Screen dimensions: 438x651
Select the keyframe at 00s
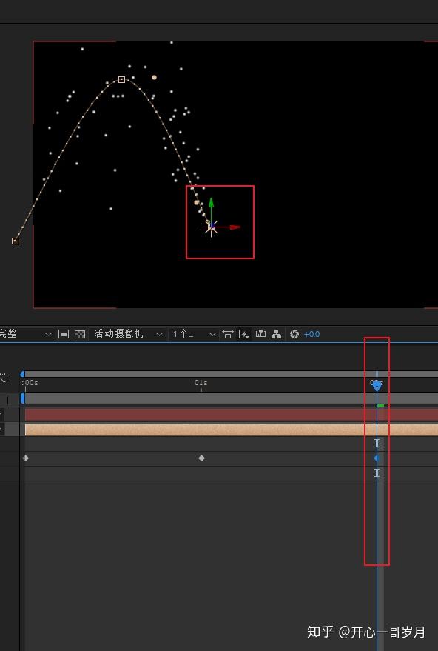(x=26, y=458)
